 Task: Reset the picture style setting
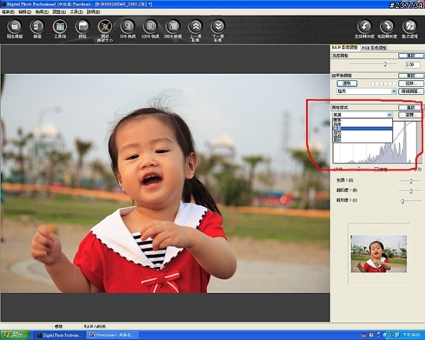click(411, 108)
